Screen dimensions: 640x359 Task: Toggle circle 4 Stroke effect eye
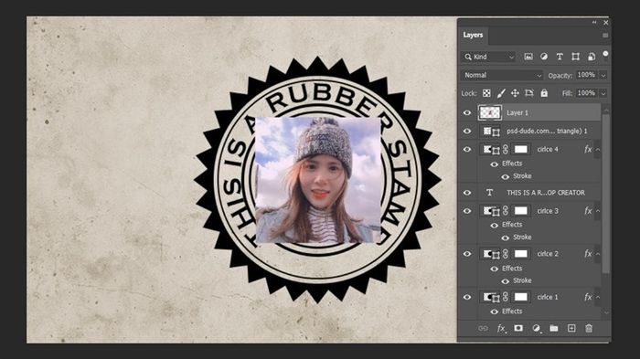coord(506,176)
